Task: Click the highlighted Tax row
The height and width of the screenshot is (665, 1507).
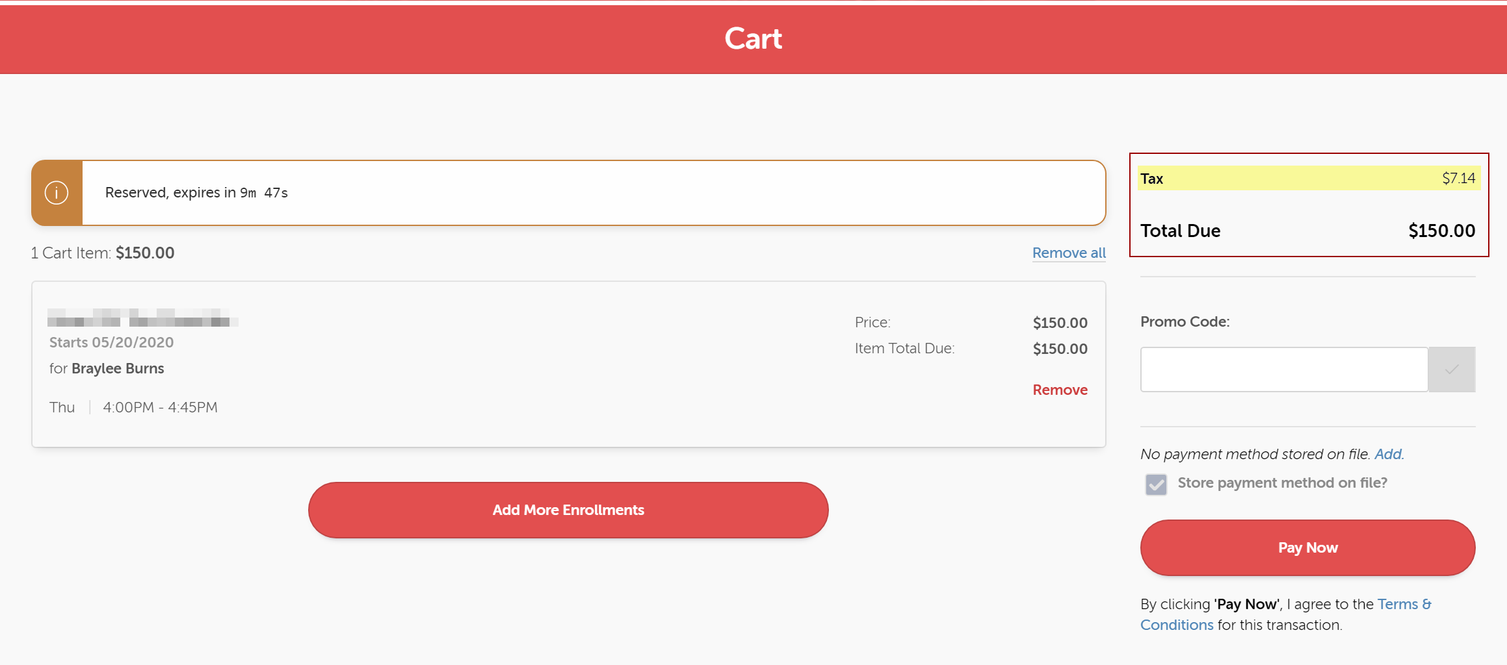Action: [1308, 179]
